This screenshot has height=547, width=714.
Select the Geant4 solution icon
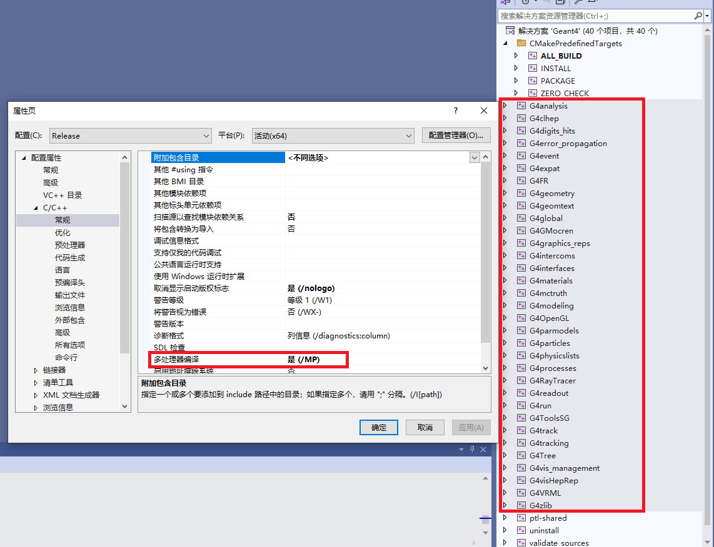point(510,30)
